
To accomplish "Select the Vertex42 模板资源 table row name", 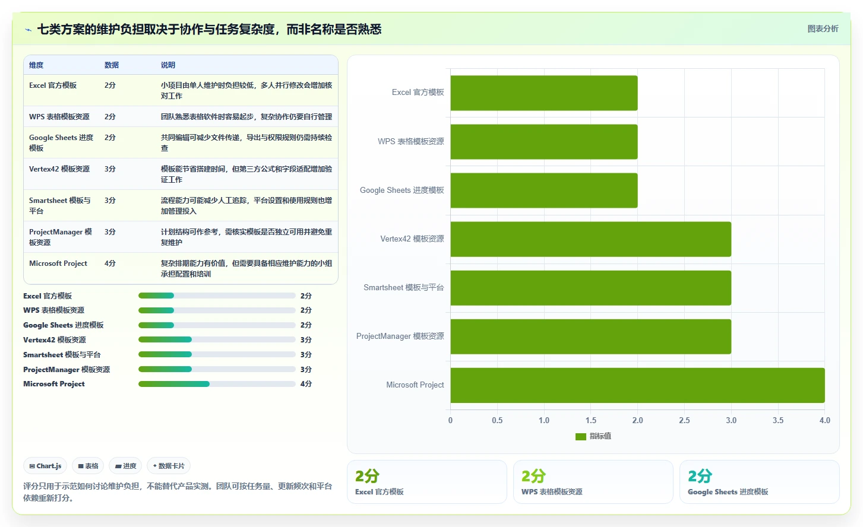I will pos(59,169).
